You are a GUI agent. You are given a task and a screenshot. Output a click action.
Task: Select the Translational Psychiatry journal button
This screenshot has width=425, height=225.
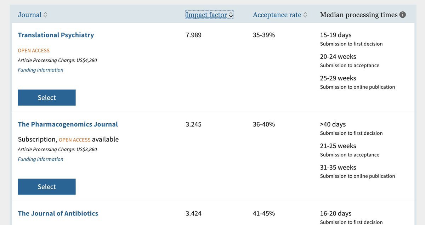click(47, 97)
